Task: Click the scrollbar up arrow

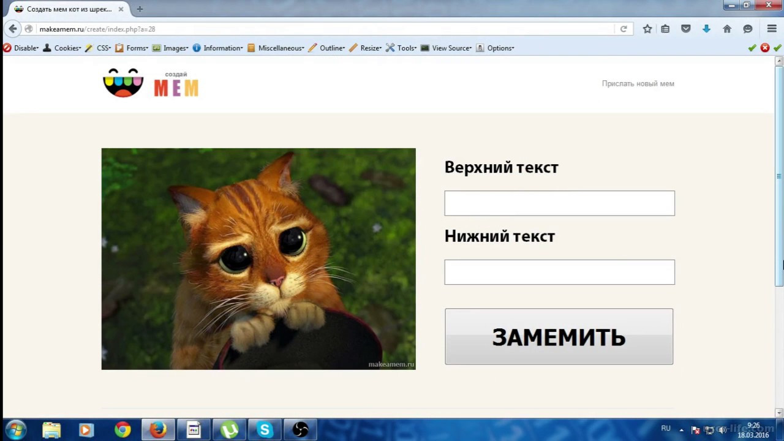Action: click(779, 61)
